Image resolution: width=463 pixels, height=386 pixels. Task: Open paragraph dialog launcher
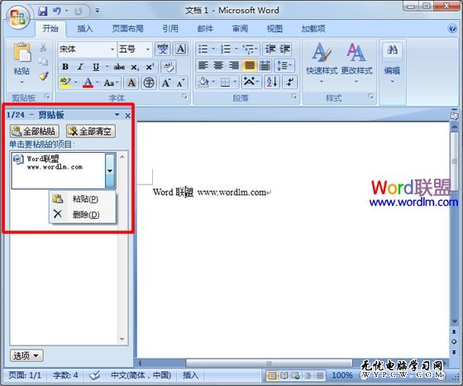(294, 96)
